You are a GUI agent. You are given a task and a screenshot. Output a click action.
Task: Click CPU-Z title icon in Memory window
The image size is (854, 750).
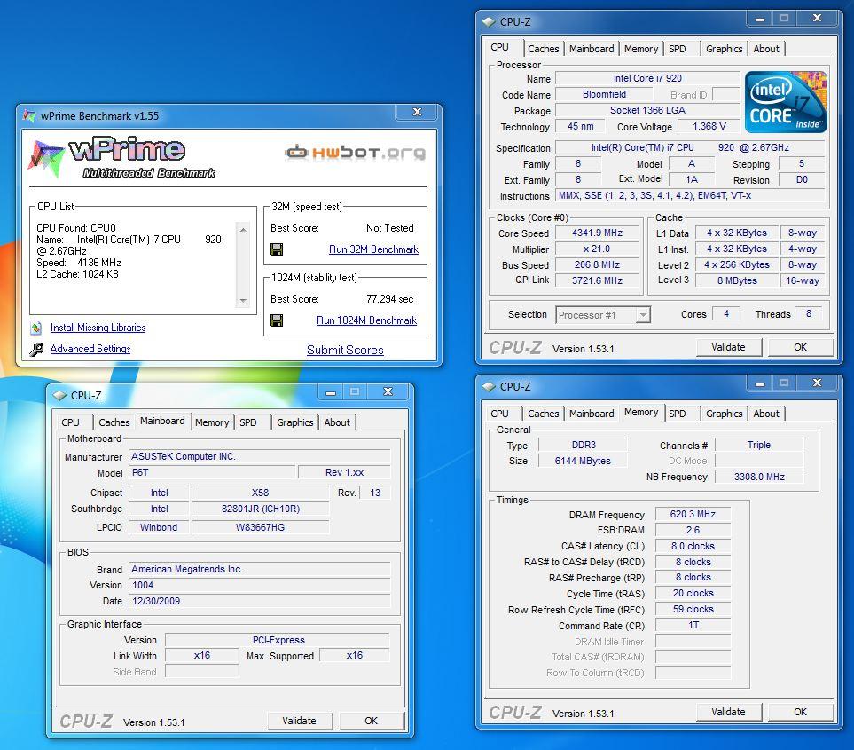pos(489,386)
